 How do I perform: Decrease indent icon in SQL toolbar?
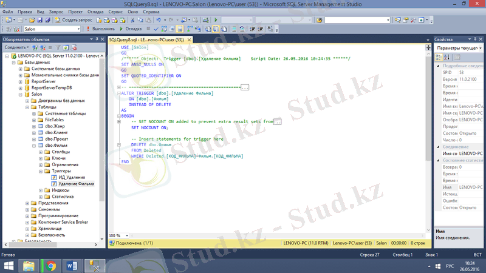coord(253,29)
